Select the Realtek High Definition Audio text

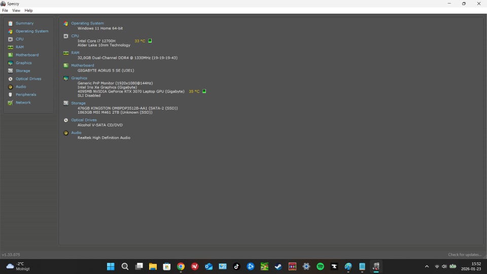click(x=104, y=138)
